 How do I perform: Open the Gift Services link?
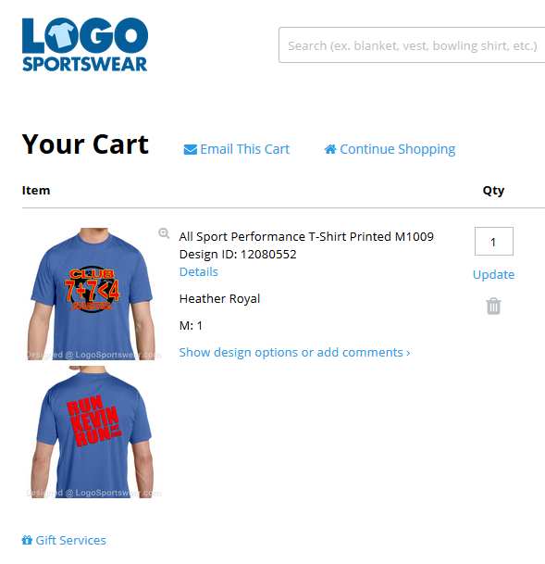tap(70, 540)
